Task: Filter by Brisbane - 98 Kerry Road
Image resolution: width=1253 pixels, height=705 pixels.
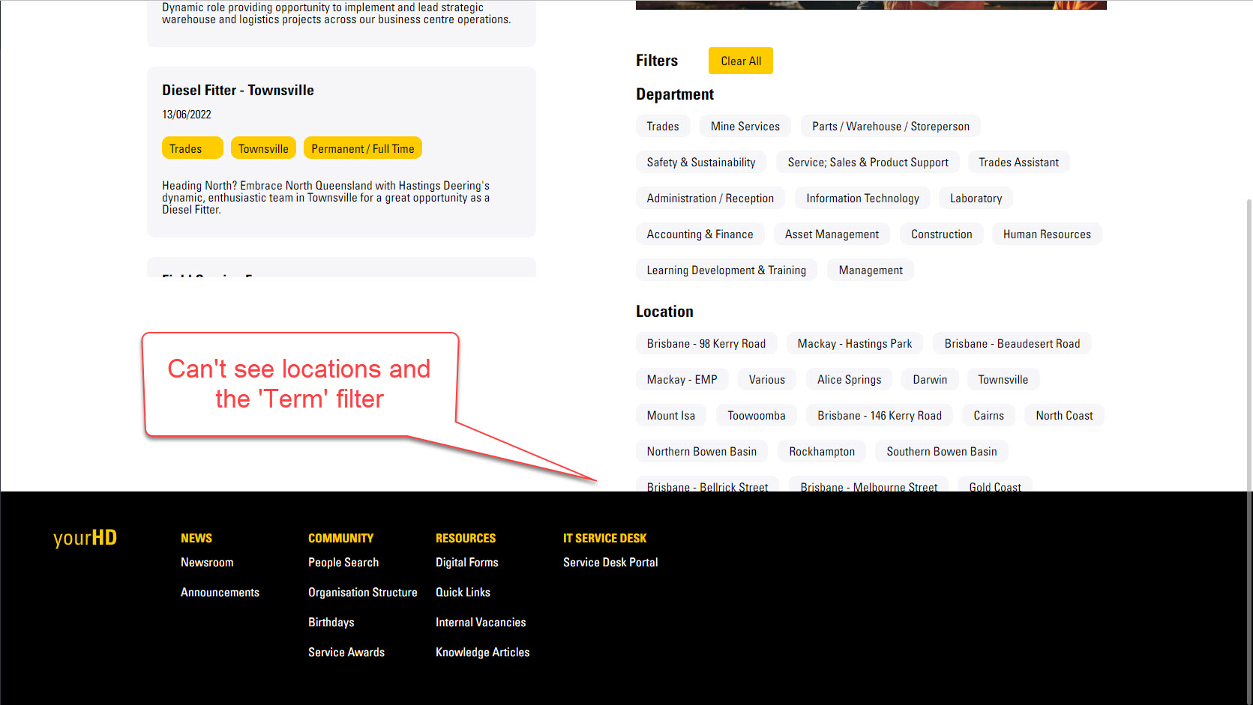Action: tap(706, 344)
